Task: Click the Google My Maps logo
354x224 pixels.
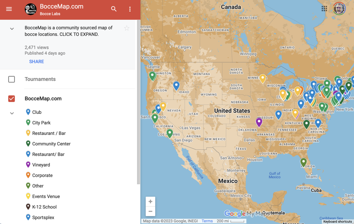Action: click(247, 213)
